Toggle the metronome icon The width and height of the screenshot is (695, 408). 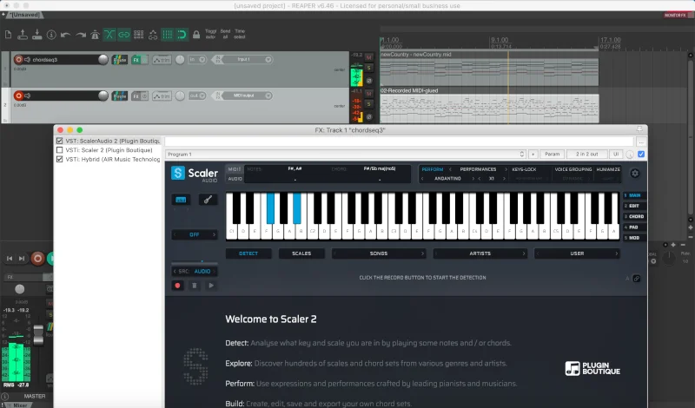[x=95, y=35]
